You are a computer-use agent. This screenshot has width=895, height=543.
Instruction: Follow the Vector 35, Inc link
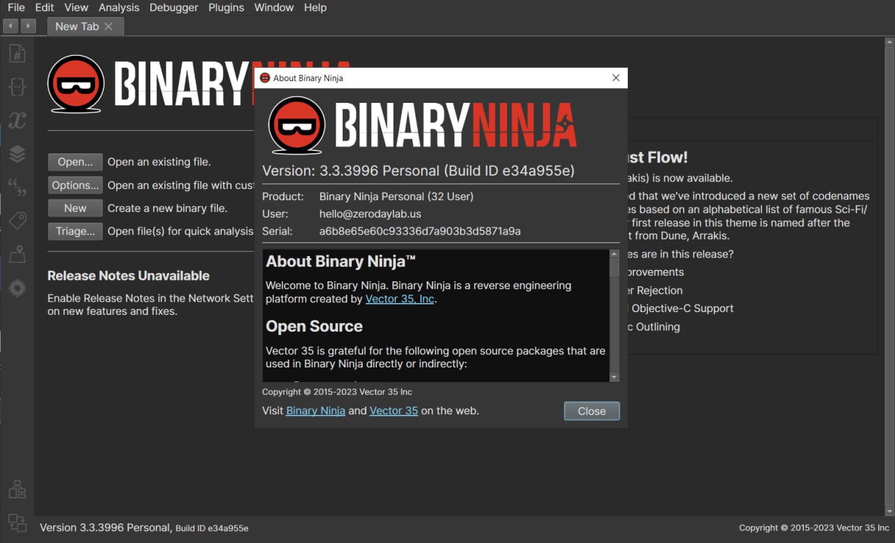(400, 299)
